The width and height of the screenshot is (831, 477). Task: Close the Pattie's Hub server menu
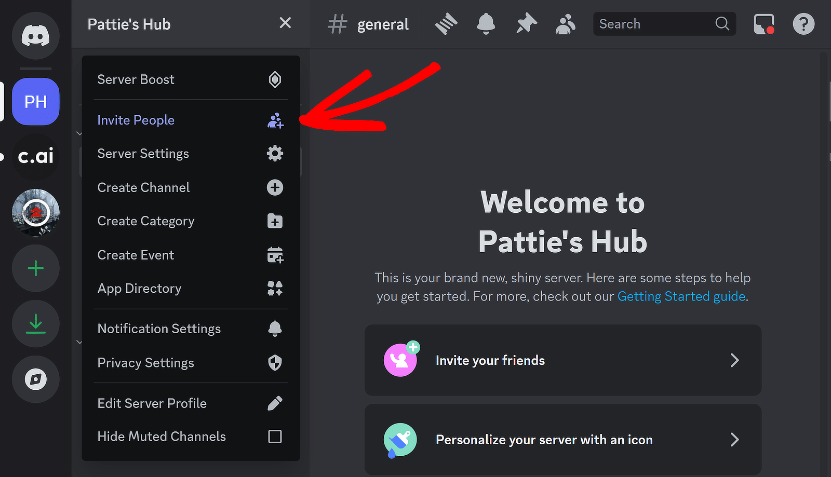(x=285, y=23)
